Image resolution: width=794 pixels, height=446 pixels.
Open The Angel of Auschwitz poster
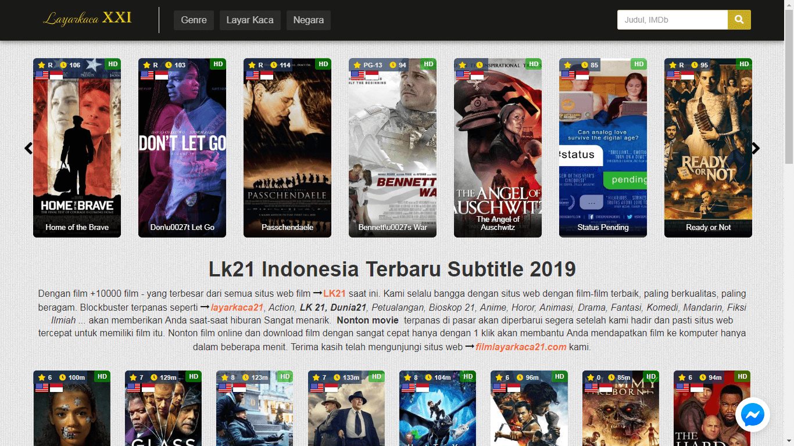tap(498, 148)
